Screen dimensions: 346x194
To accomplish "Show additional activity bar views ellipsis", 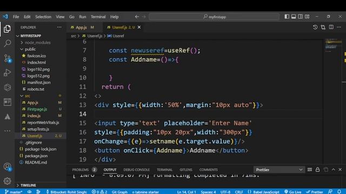I will [x=7, y=131].
